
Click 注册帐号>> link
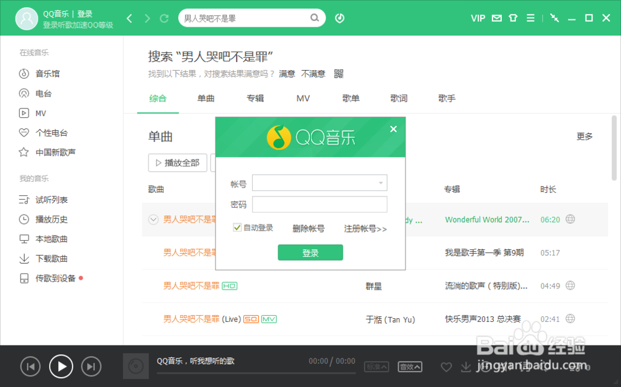pyautogui.click(x=365, y=229)
